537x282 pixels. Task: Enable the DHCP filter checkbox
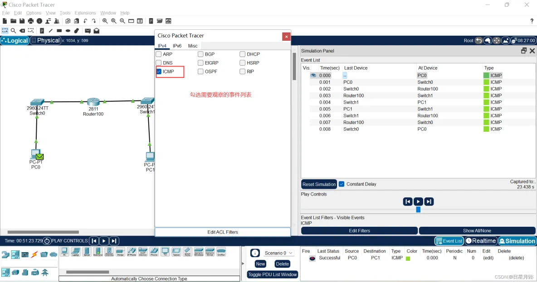pos(243,54)
